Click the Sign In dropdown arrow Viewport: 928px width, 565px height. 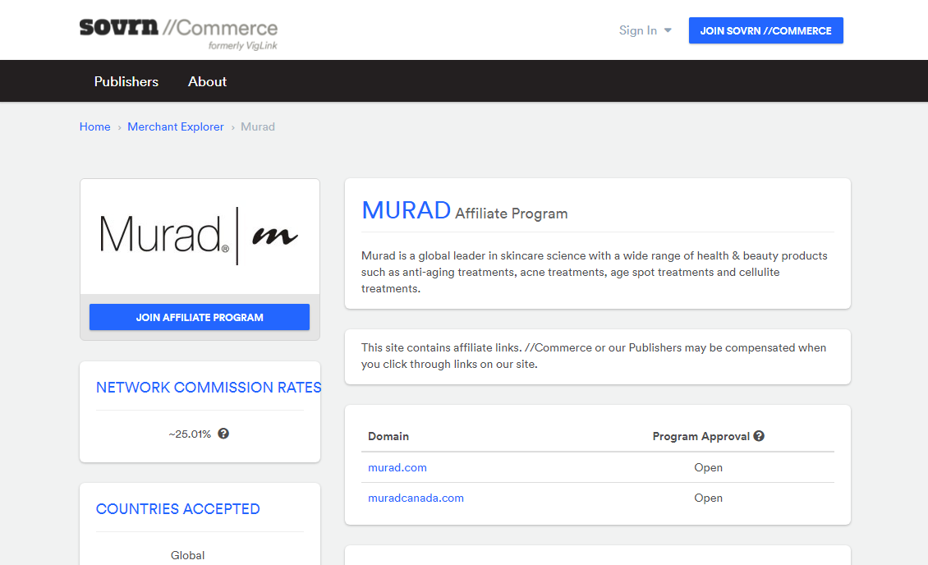coord(668,30)
